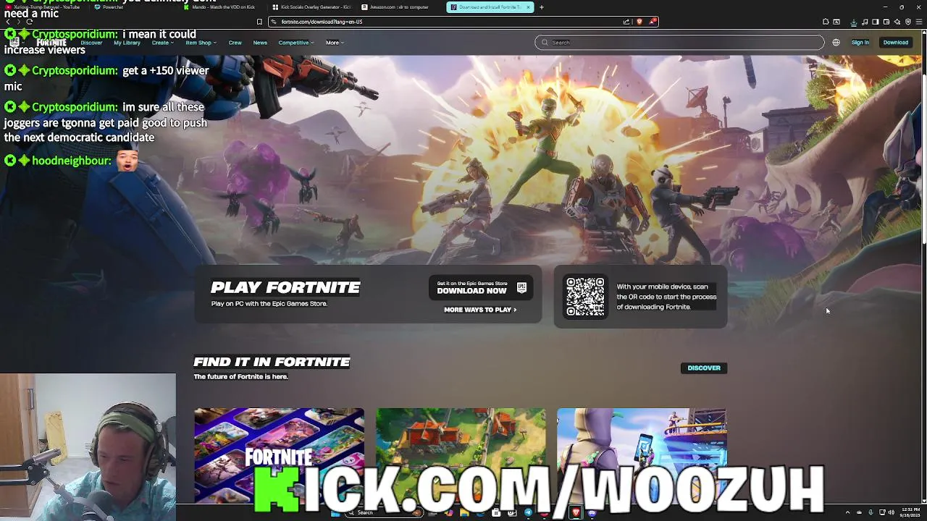Click the header Download button

coord(895,43)
